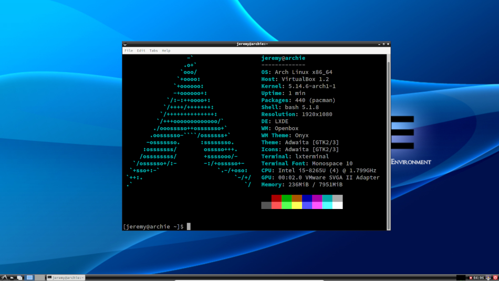Click the 'Packages: 440 (pacman)' line
The height and width of the screenshot is (281, 499).
point(298,100)
